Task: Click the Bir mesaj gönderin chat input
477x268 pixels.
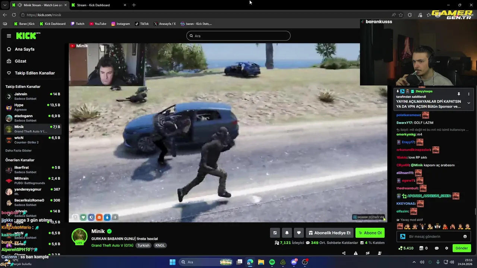Action: 434,237
